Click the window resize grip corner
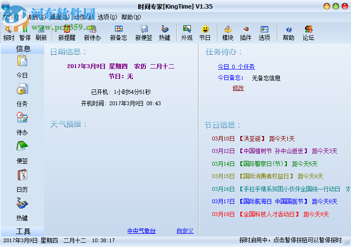This screenshot has width=351, height=247. pyautogui.click(x=347, y=243)
